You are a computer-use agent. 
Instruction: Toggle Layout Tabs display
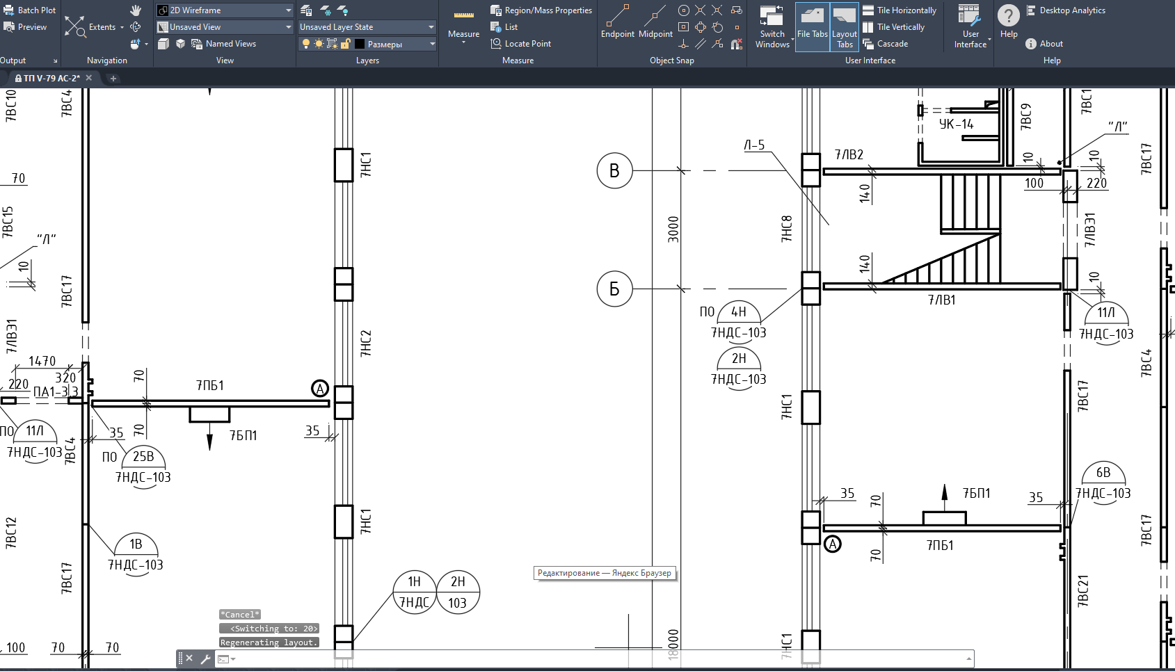click(845, 26)
